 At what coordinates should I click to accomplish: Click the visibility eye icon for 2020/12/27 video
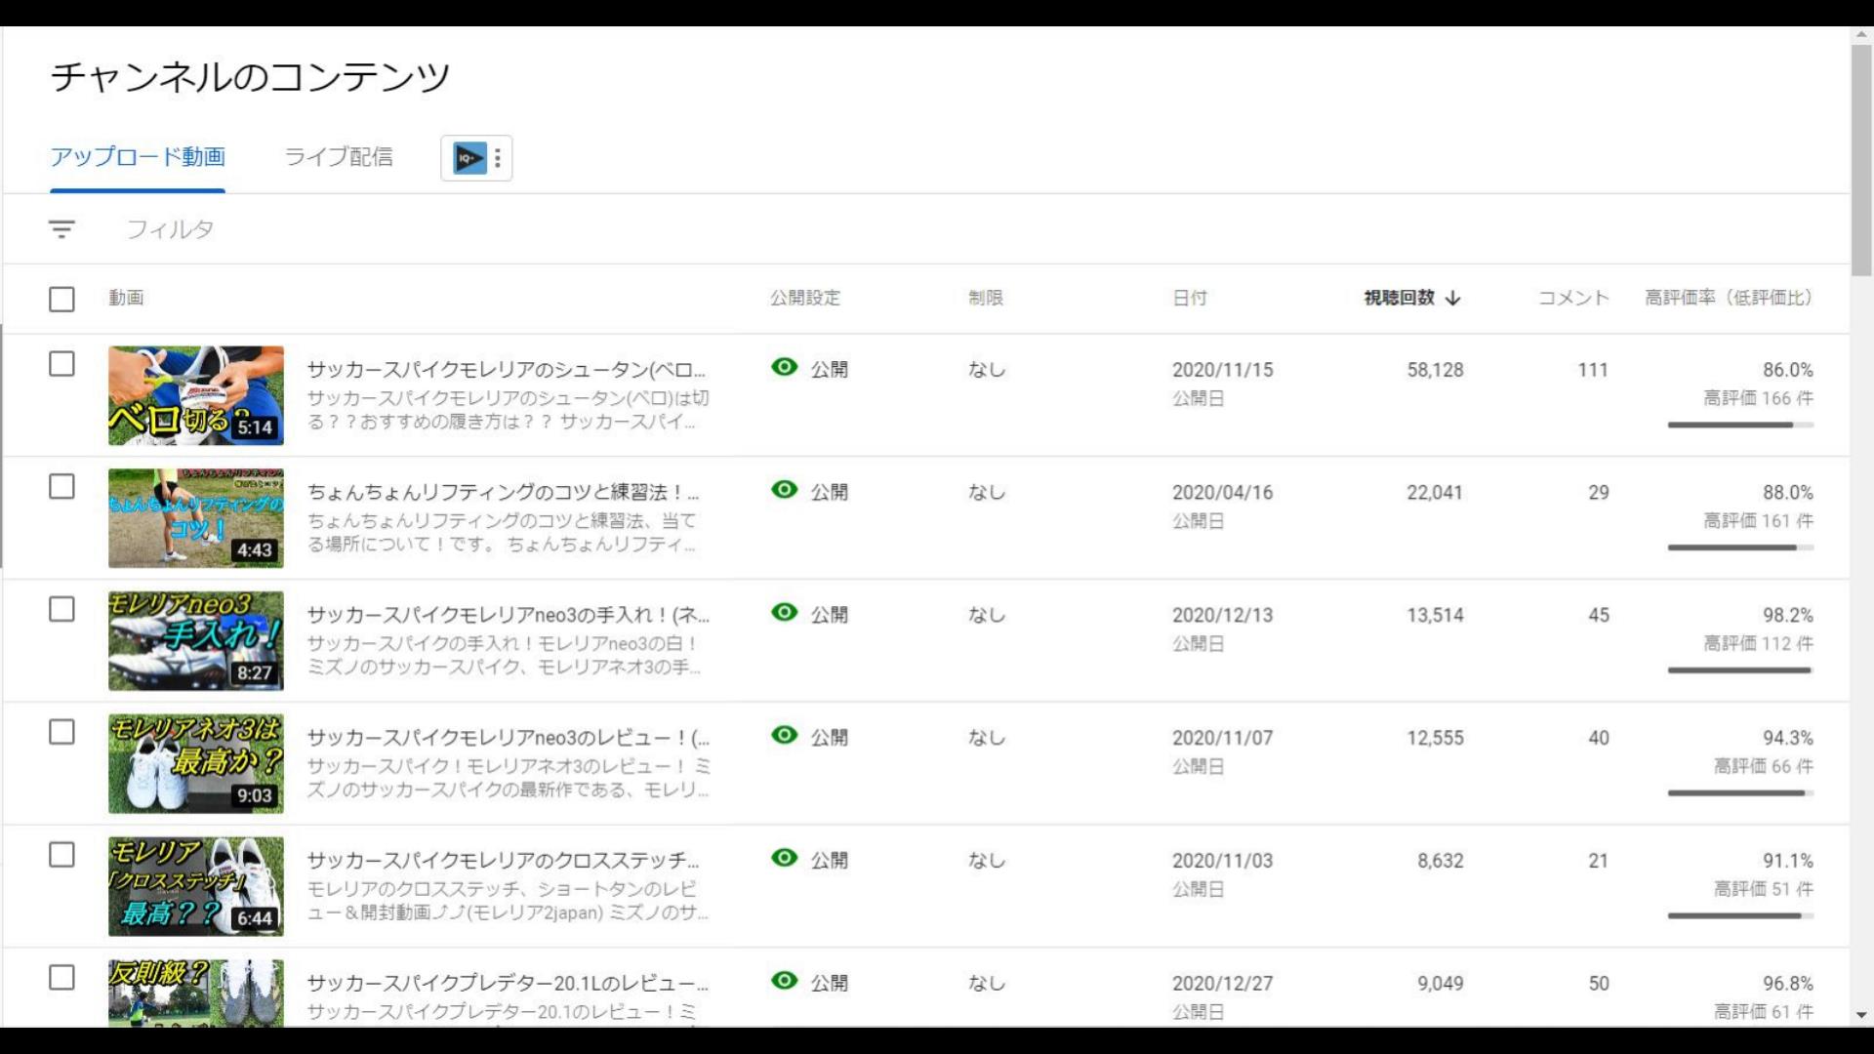785,981
